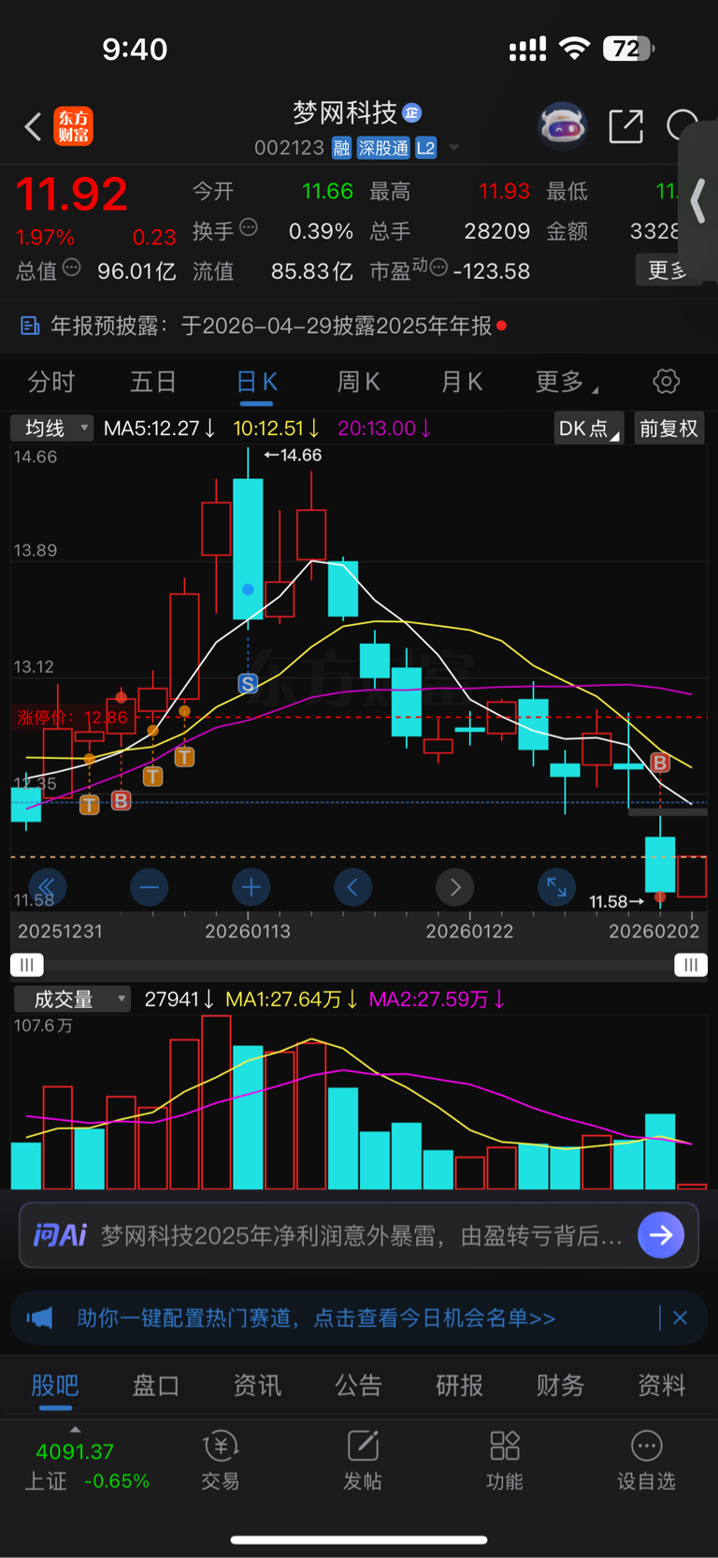This screenshot has height=1558, width=718.
Task: Tap the red B marker on the right
Action: click(660, 763)
